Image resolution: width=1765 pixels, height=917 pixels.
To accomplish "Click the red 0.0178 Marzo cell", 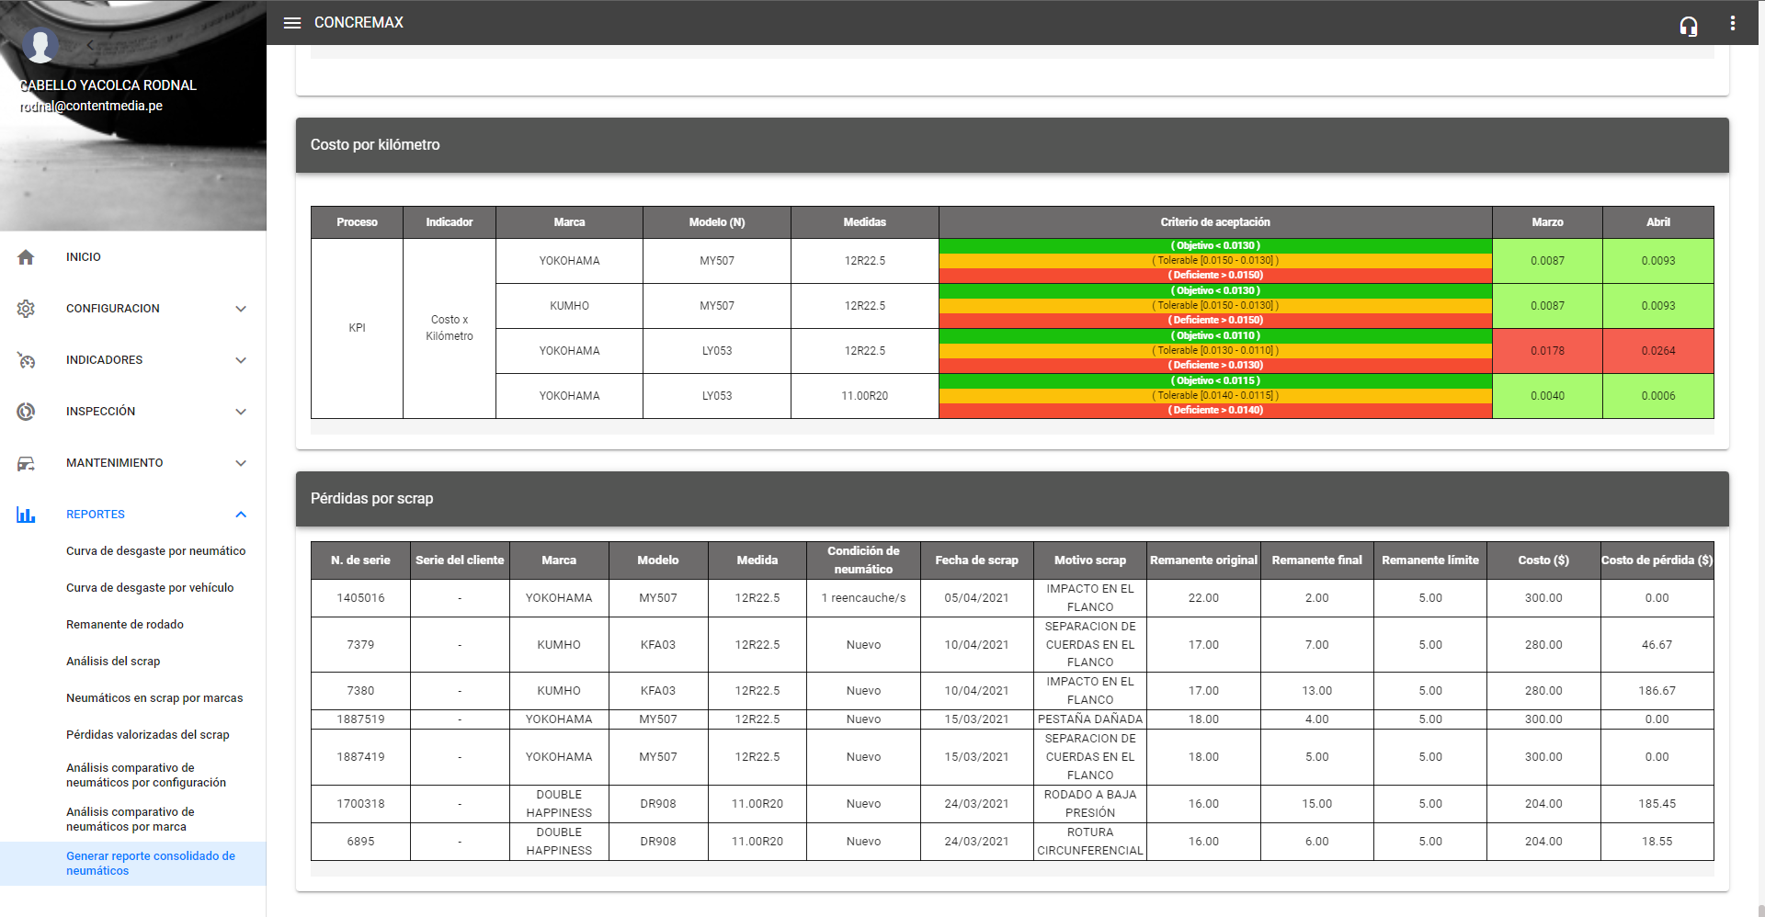I will tap(1547, 351).
